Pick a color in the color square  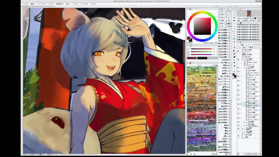pos(202,26)
